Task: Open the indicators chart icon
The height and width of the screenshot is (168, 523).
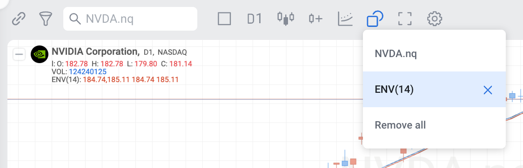Action: pos(345,19)
